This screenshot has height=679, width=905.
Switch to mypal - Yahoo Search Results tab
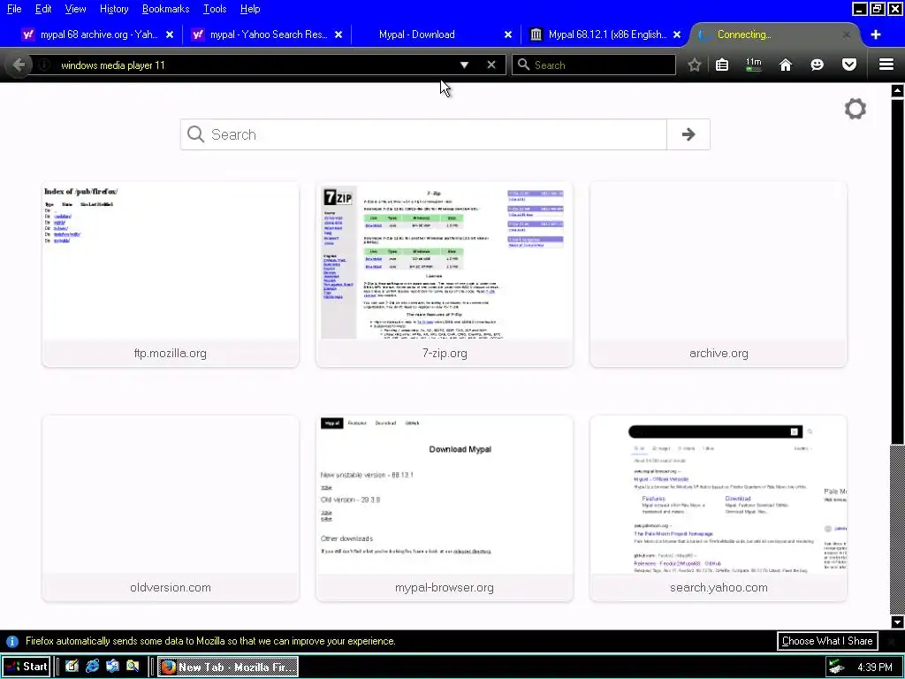click(267, 34)
